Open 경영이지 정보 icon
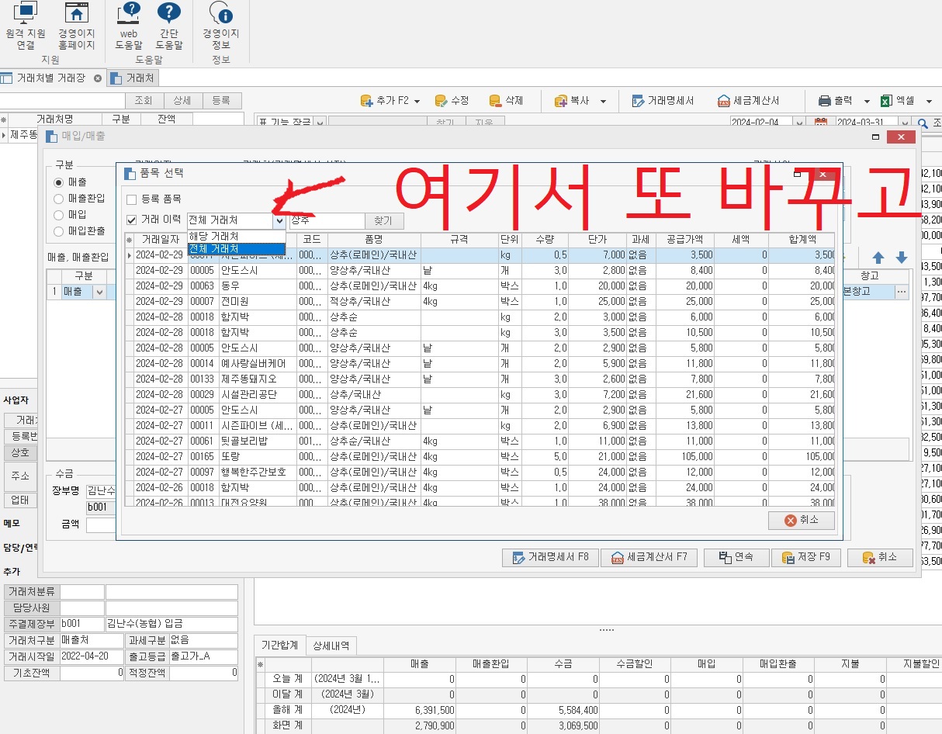 pos(221,14)
